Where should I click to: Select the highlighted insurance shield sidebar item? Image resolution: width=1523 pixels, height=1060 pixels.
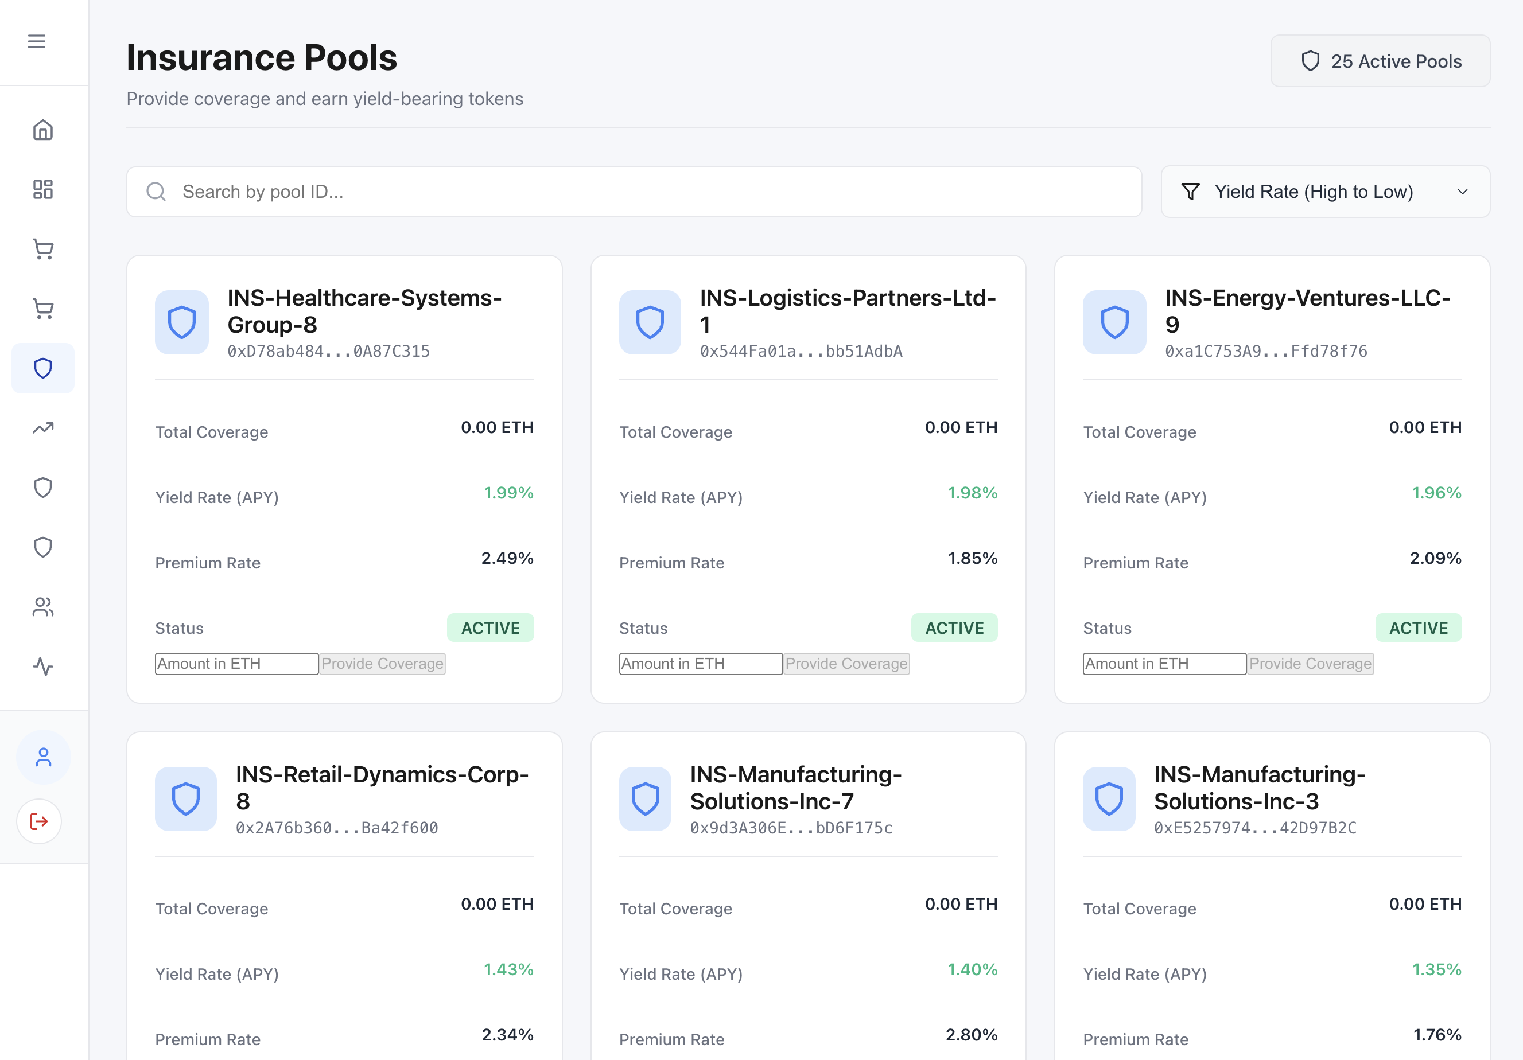pyautogui.click(x=43, y=368)
